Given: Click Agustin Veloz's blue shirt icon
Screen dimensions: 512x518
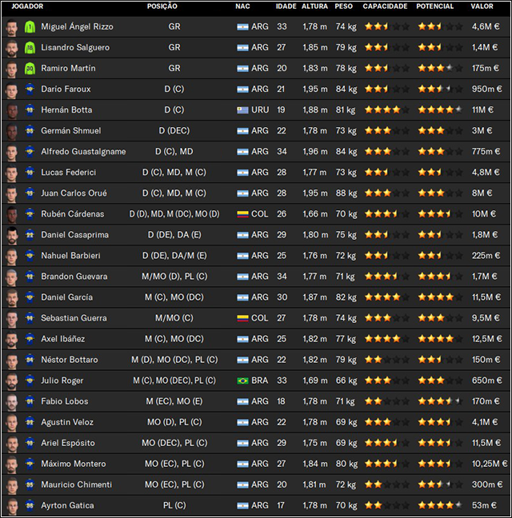Looking at the screenshot, I should [x=30, y=422].
